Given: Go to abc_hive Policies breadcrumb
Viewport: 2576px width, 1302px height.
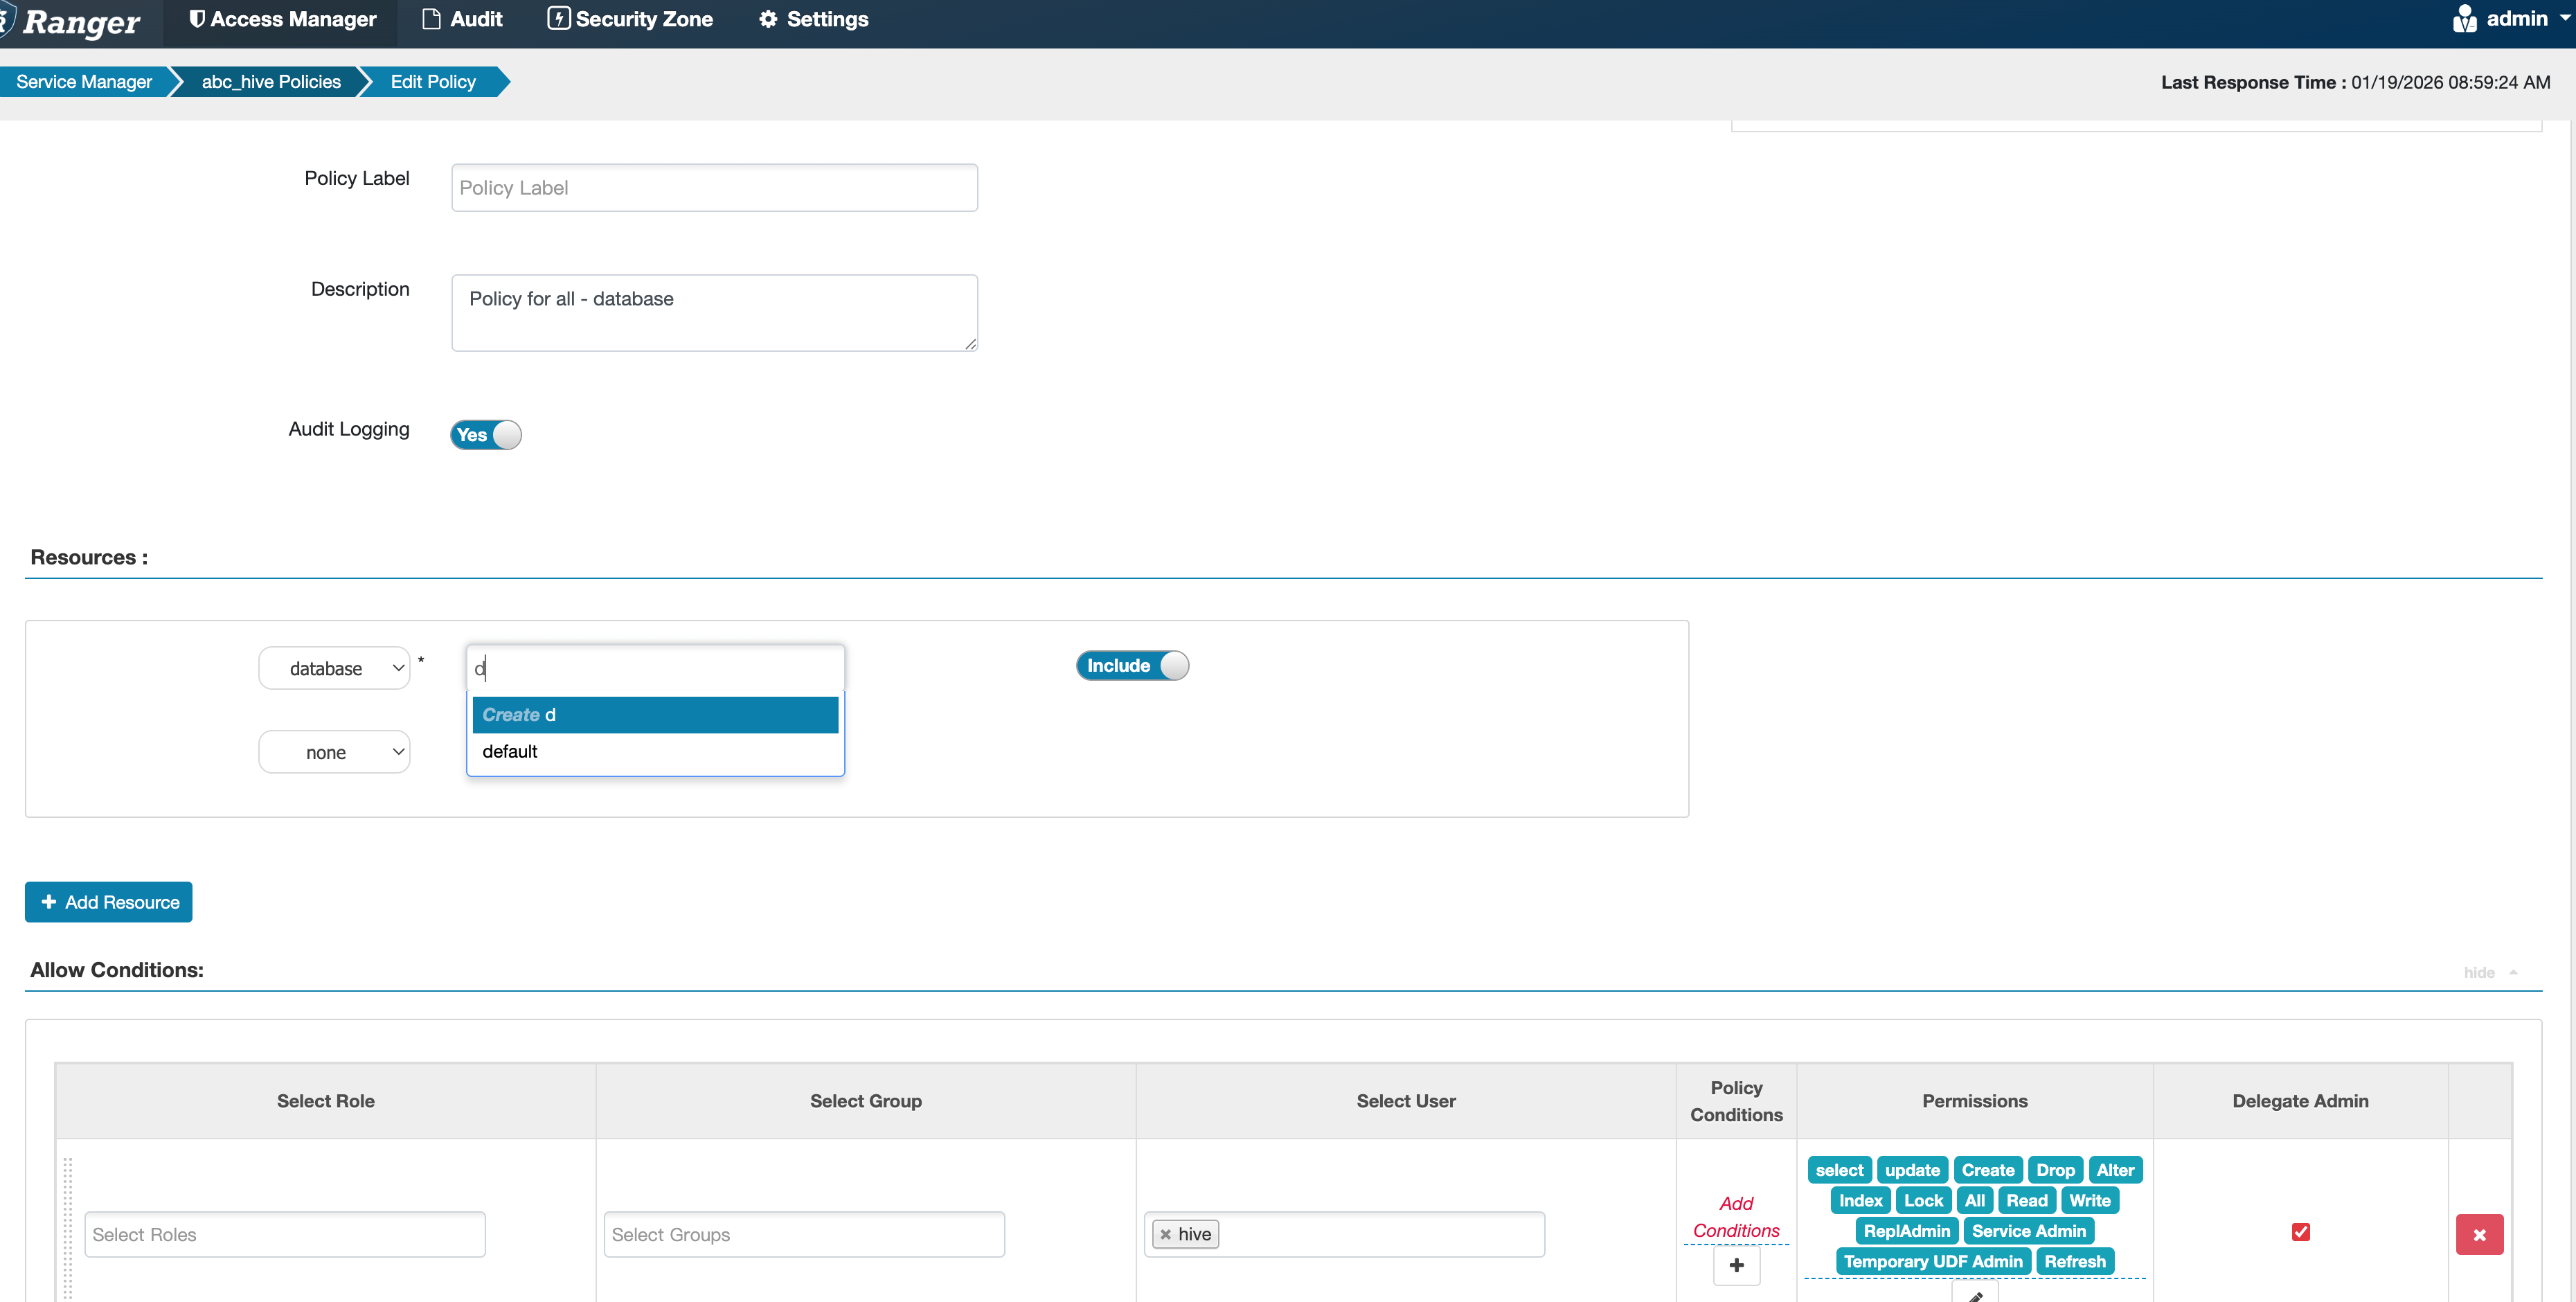Looking at the screenshot, I should [x=271, y=82].
